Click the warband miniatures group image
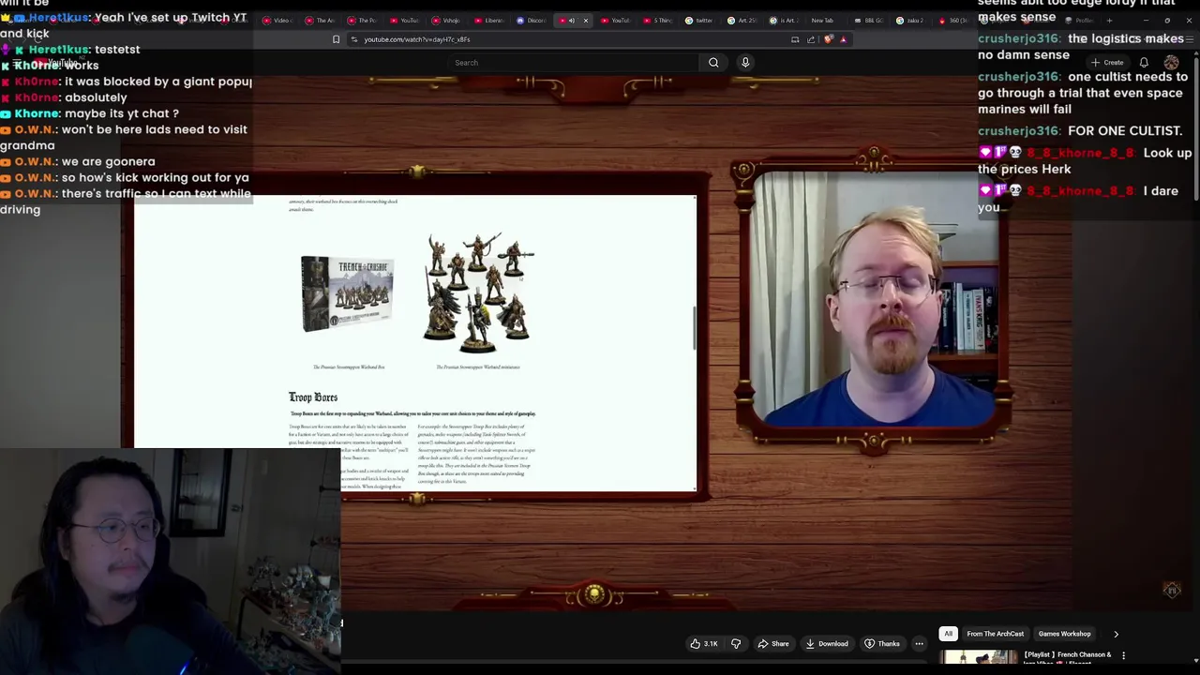This screenshot has height=675, width=1200. point(479,293)
